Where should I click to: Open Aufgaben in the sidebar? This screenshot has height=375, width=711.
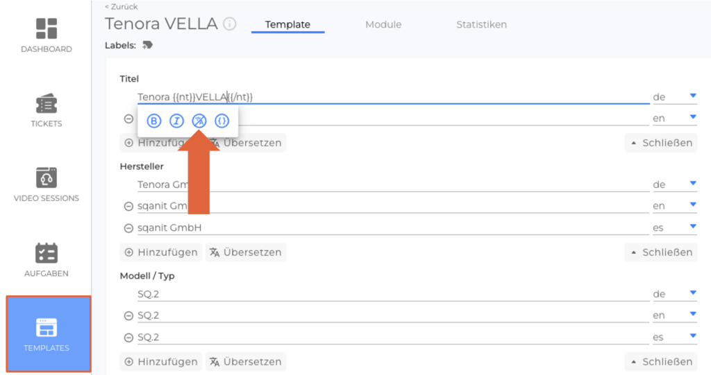tap(46, 259)
